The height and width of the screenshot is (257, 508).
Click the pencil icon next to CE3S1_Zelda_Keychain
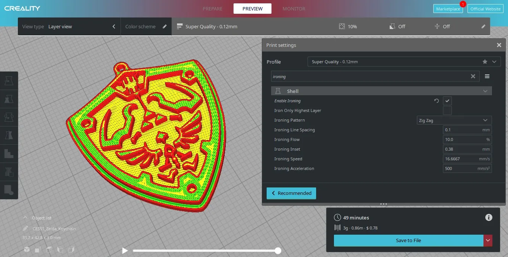click(25, 228)
